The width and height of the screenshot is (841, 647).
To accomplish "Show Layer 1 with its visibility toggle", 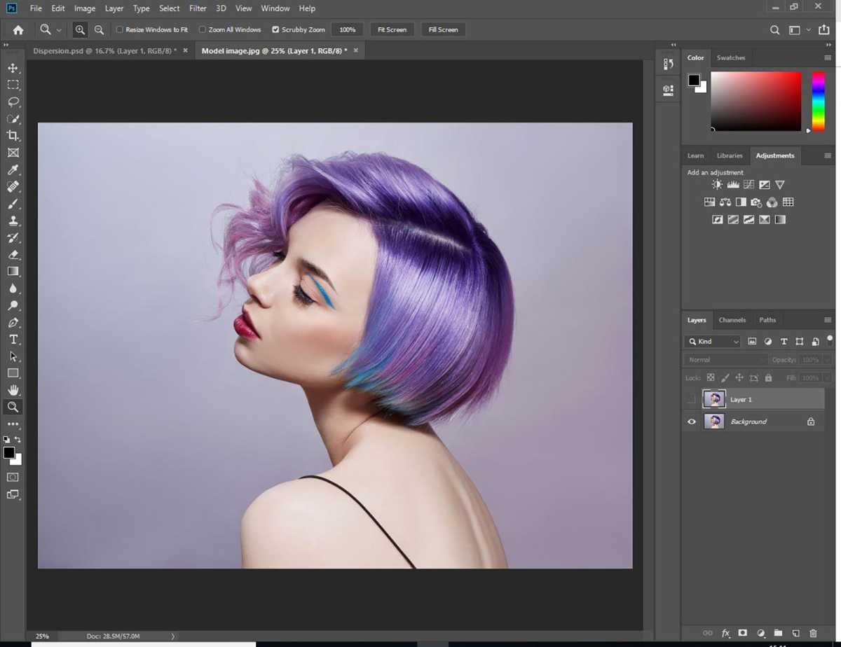I will coord(691,399).
